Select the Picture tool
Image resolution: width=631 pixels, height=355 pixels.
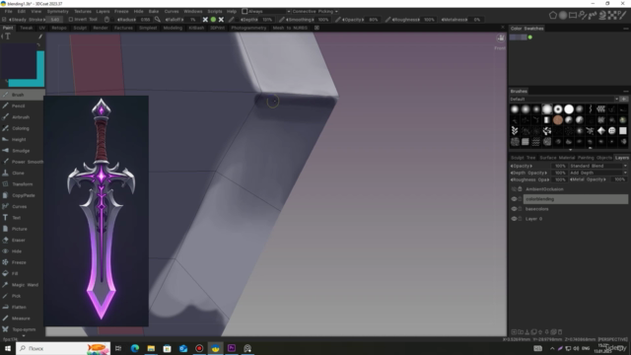click(x=22, y=229)
